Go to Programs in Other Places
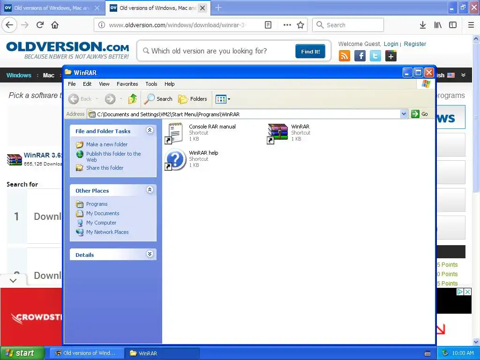 [97, 204]
